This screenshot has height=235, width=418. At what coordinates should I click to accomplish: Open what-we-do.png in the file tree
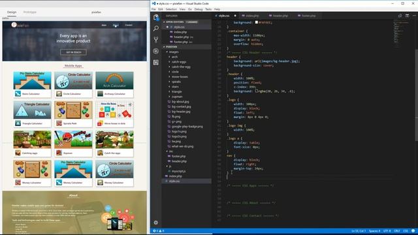(x=183, y=146)
